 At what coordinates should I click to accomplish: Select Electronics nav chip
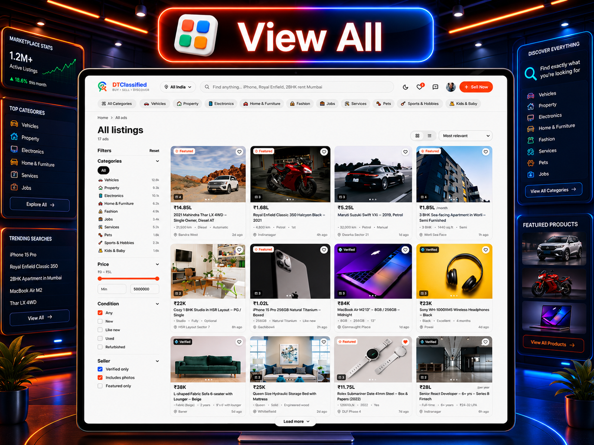click(x=221, y=104)
